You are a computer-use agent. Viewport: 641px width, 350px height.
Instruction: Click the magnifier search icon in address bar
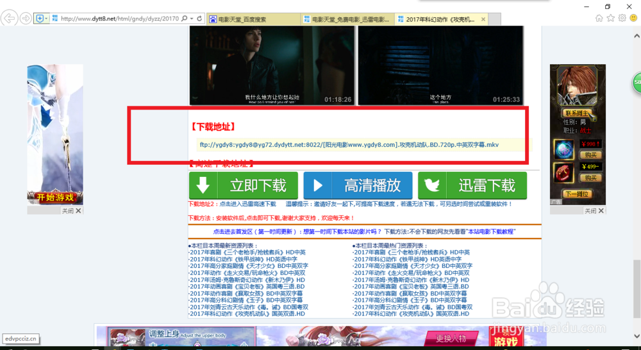pos(185,19)
